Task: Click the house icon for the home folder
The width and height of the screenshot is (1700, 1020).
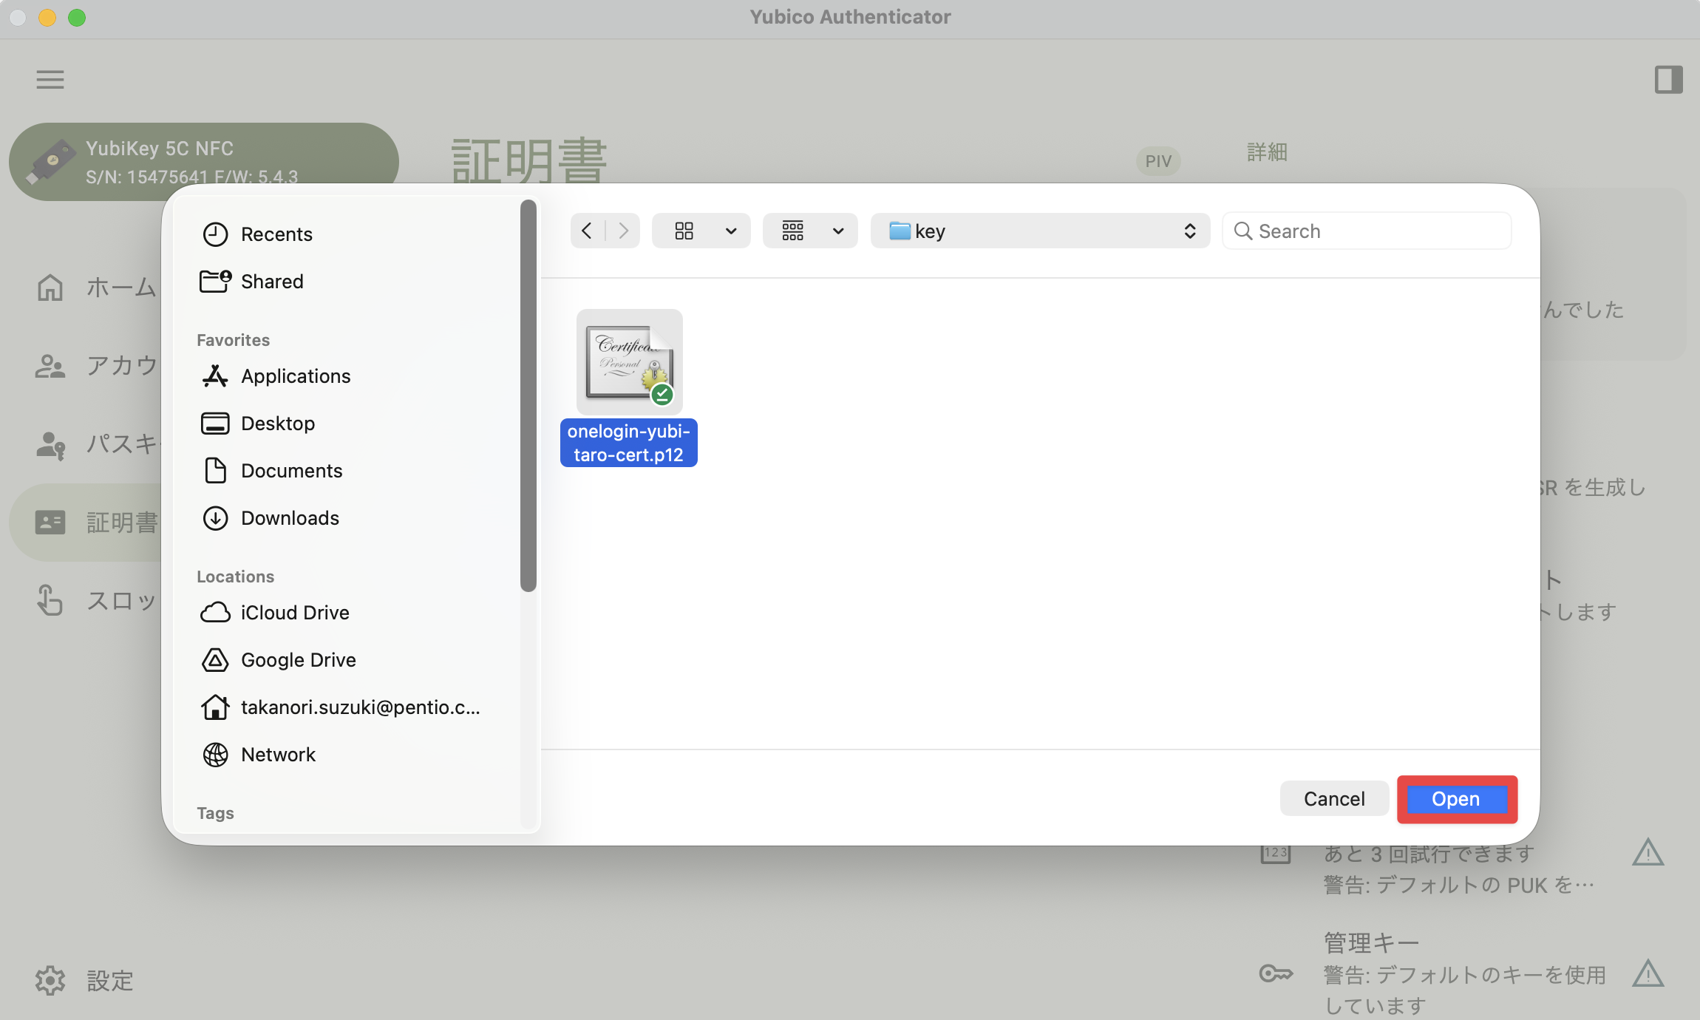Action: tap(215, 707)
